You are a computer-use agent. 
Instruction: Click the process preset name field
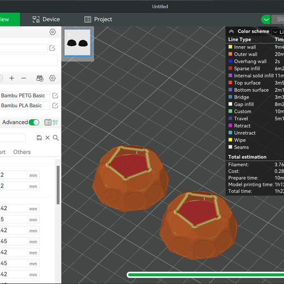coord(13,138)
